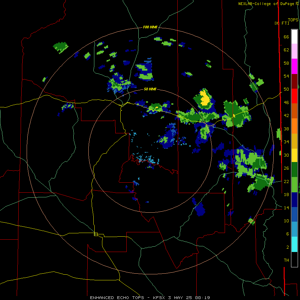Viewport: 300px width, 300px height.
Task: Click the light pink legend swatch
Action: tap(294, 51)
